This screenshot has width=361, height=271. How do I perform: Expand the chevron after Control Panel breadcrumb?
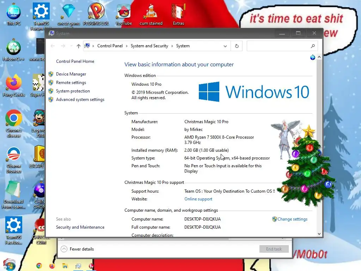[127, 46]
